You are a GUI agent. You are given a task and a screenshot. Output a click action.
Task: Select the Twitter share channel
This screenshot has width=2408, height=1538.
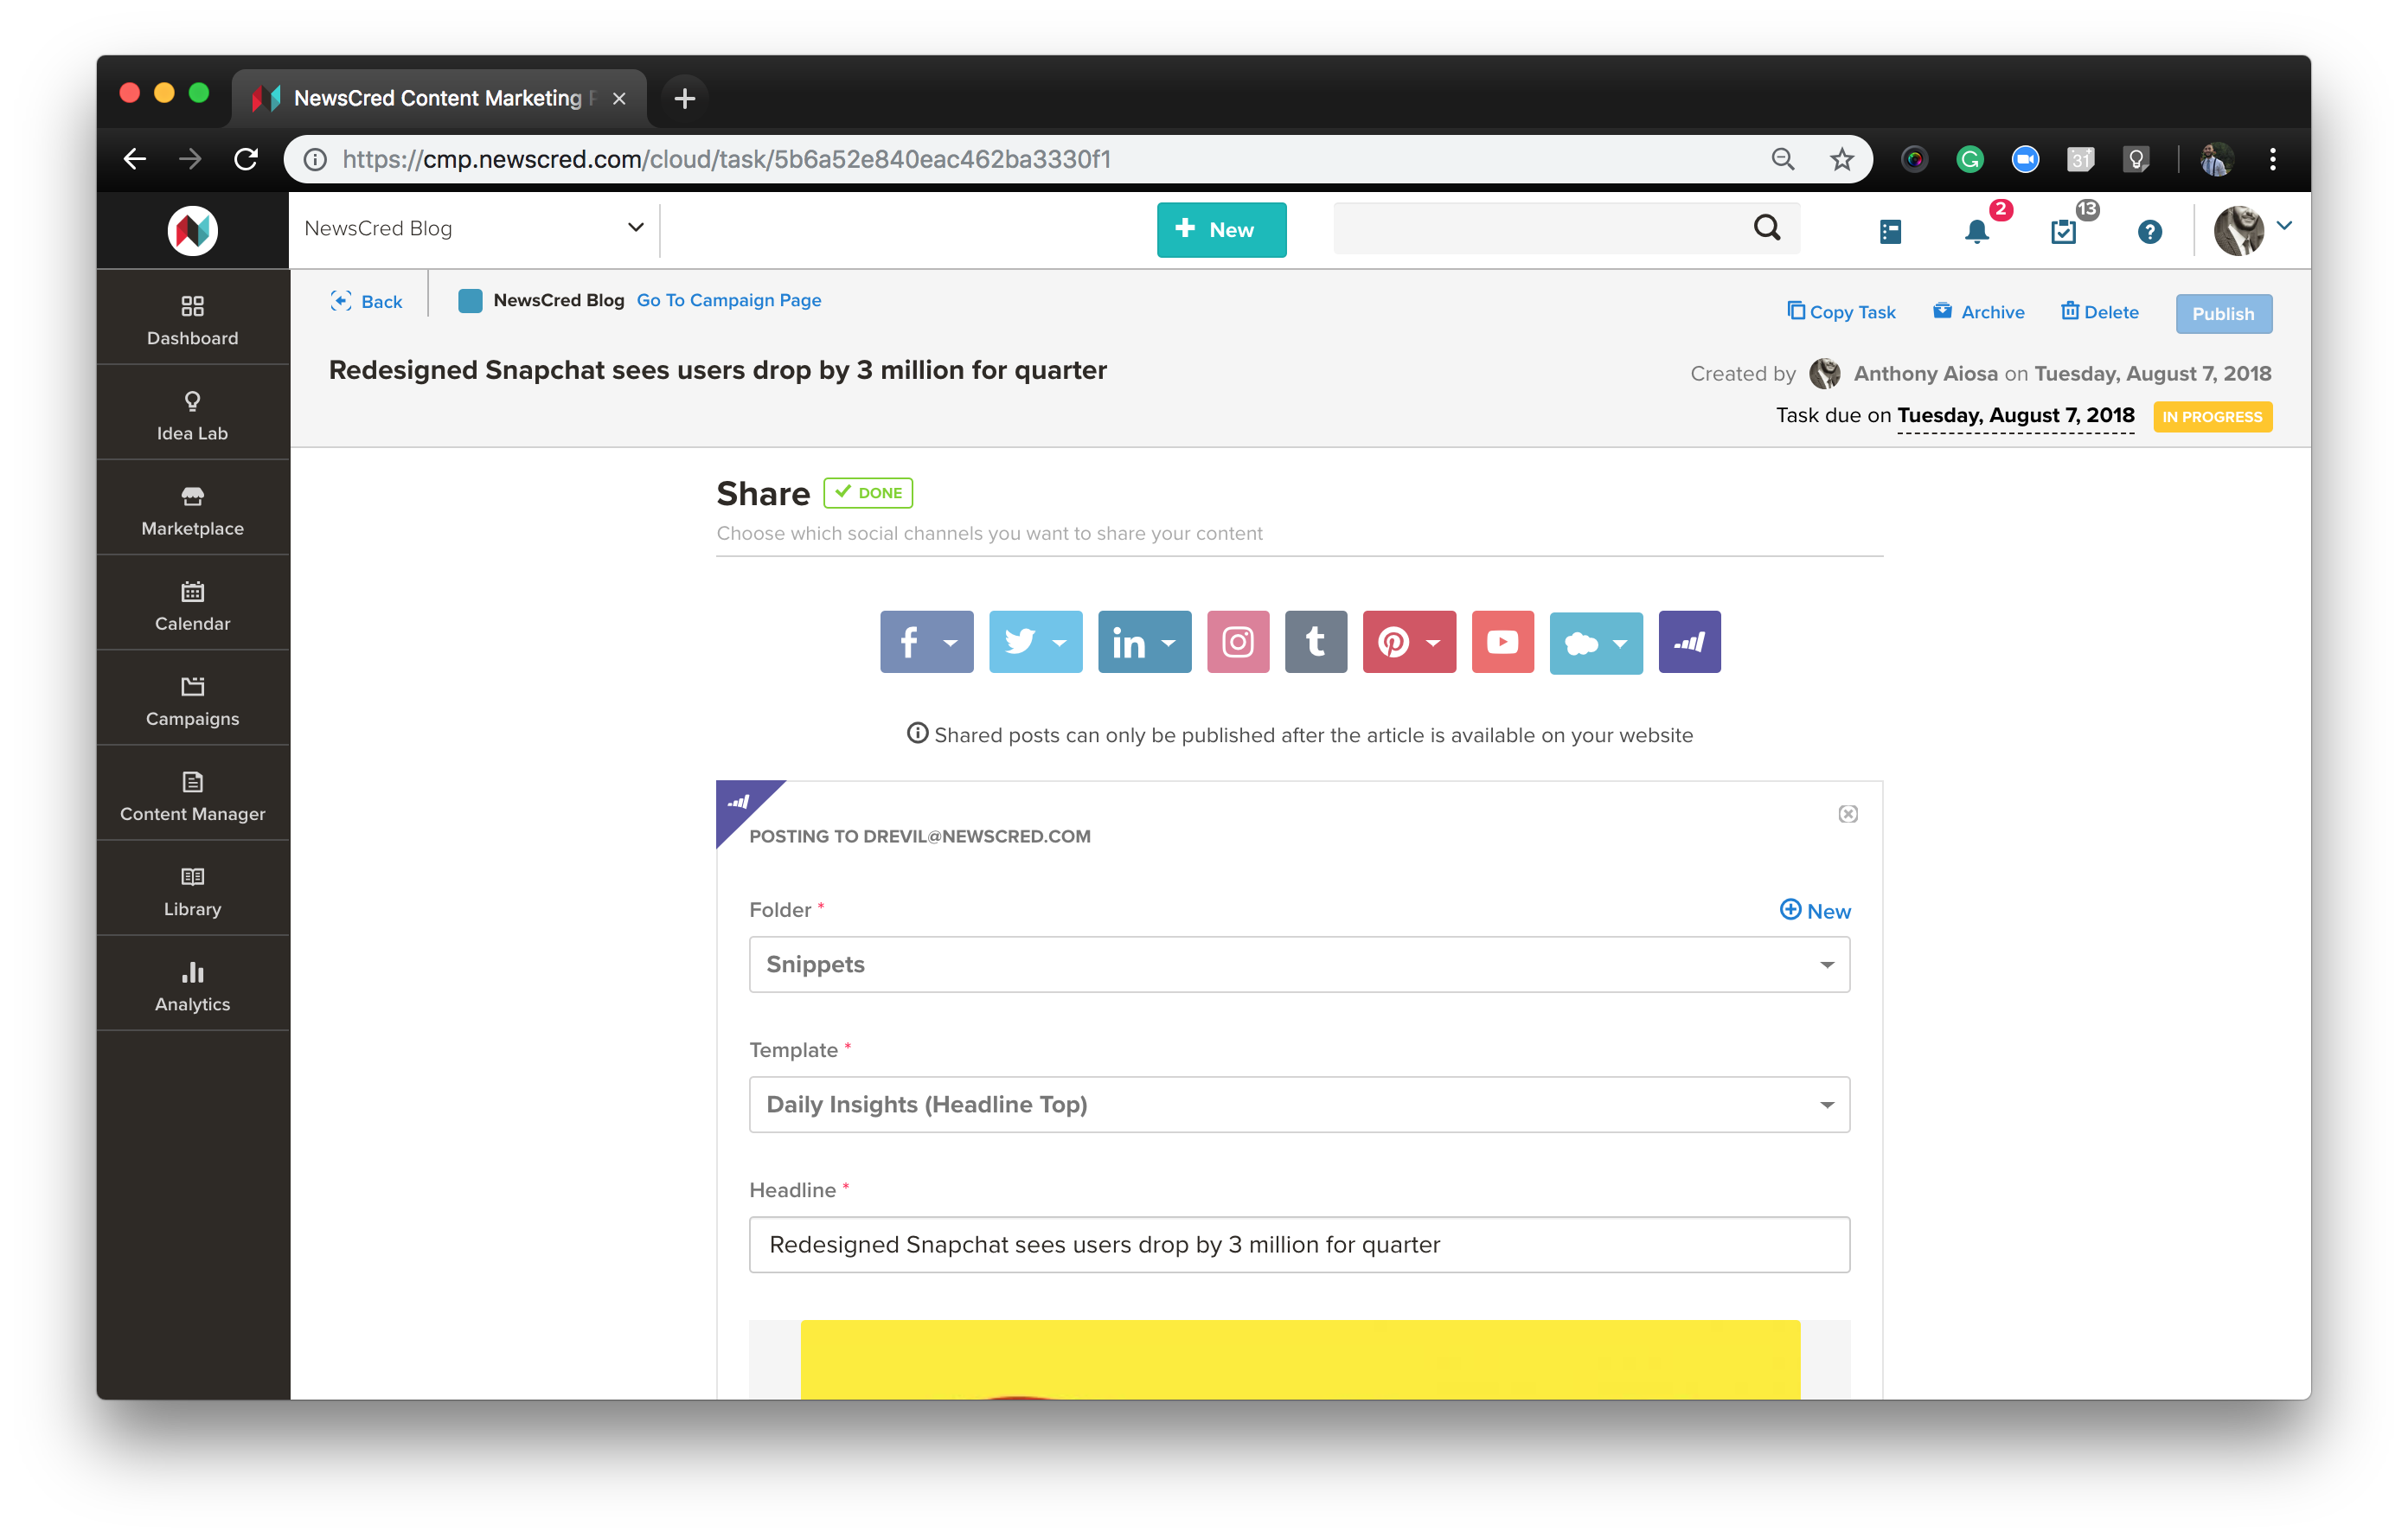(1035, 642)
